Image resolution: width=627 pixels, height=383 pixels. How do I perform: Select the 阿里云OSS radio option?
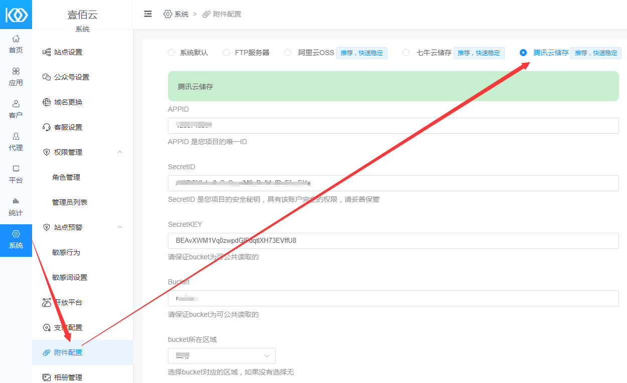[x=288, y=53]
